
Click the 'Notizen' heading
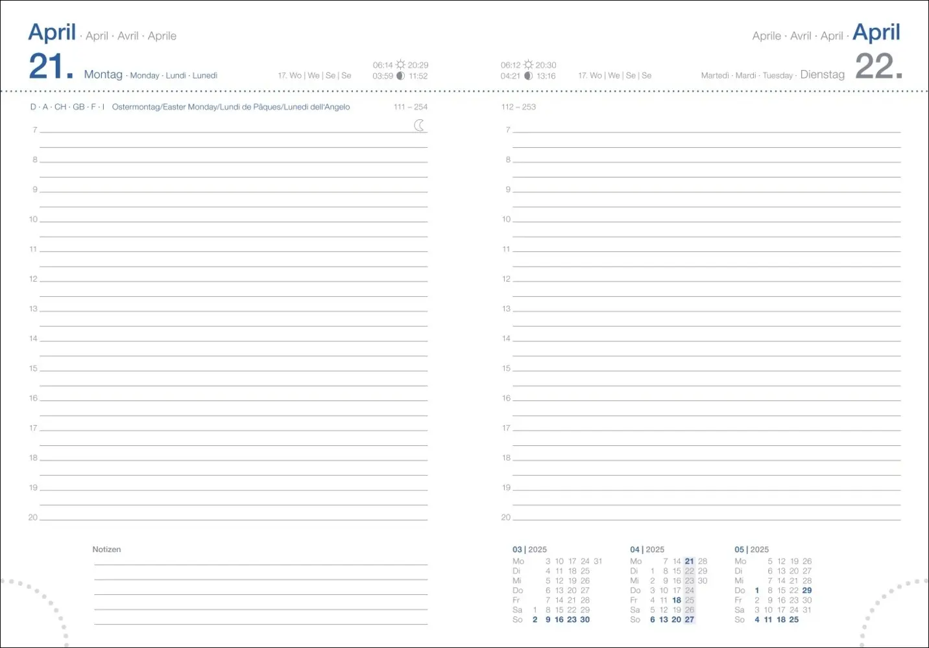coord(106,550)
